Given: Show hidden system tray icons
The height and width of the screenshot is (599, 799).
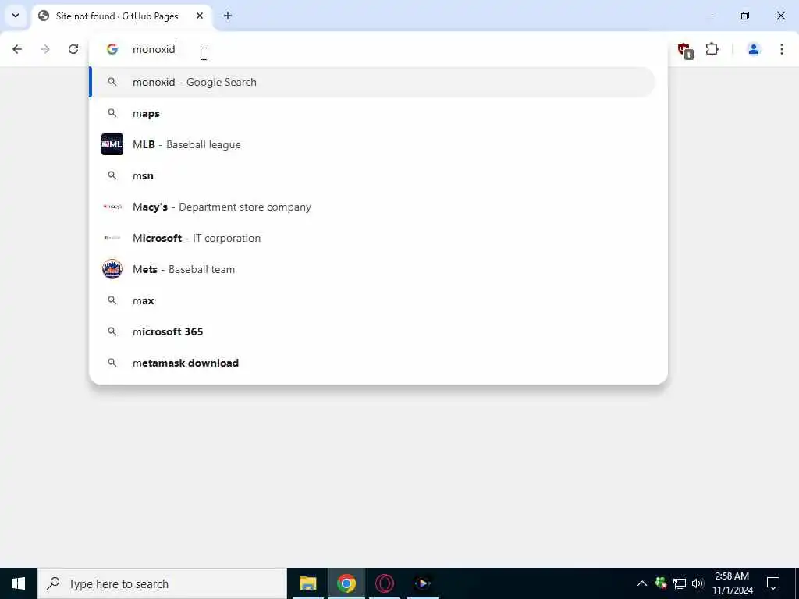Looking at the screenshot, I should coord(642,583).
